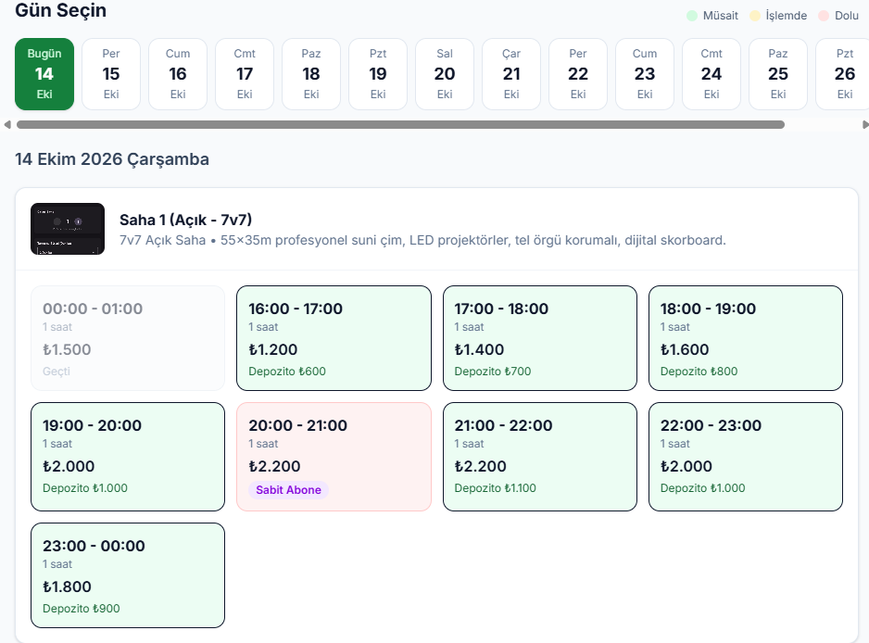869x643 pixels.
Task: Click the İşlemde legend yellow dot
Action: tap(755, 16)
